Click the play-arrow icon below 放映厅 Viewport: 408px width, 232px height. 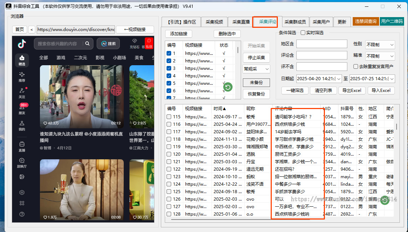(22, 177)
